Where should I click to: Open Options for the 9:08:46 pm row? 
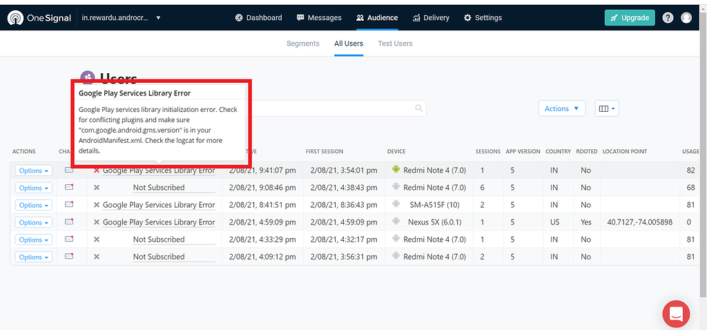pos(34,188)
